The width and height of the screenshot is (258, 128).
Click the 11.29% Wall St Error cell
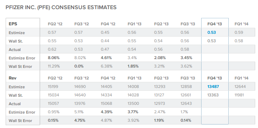pos(54,66)
